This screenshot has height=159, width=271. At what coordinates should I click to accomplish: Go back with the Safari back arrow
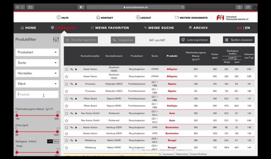(18, 7)
